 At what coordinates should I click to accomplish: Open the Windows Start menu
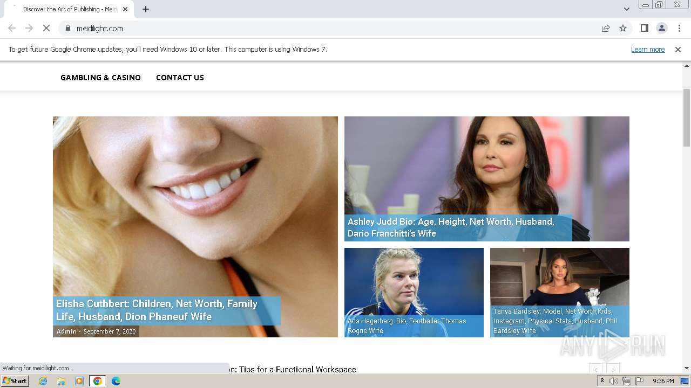coord(15,381)
